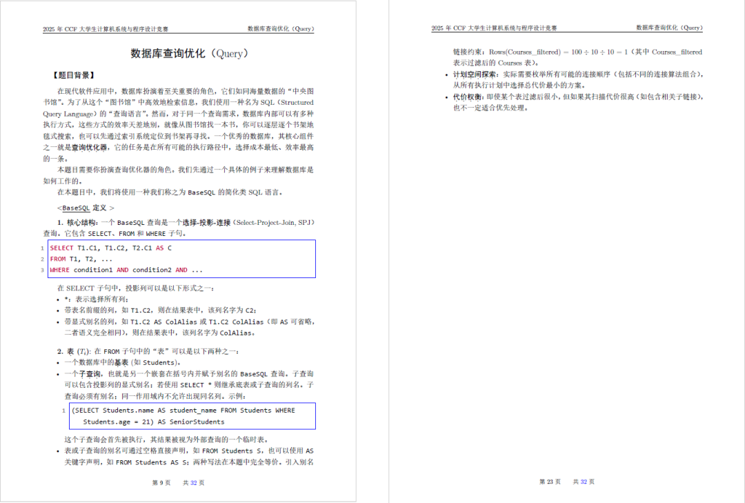The width and height of the screenshot is (745, 503).
Task: Click line number 1 beside the code block
Action: click(x=44, y=247)
